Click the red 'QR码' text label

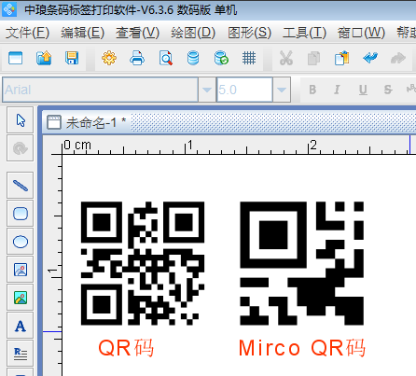coord(126,348)
